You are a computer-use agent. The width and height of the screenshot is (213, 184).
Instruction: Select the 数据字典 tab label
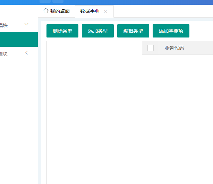pos(90,11)
